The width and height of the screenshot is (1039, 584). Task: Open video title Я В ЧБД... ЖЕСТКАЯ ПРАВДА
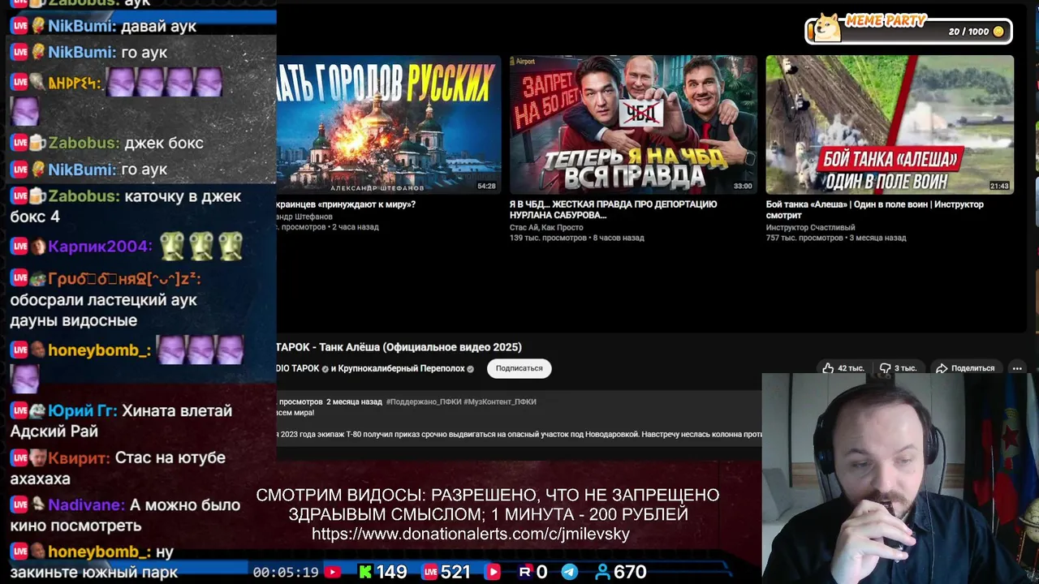pos(613,209)
